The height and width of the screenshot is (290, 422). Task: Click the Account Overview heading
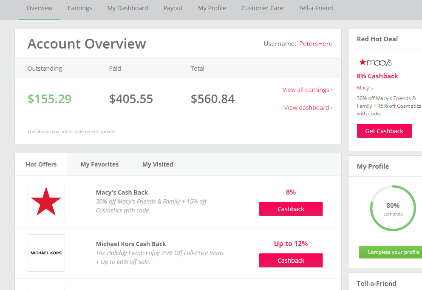[87, 44]
